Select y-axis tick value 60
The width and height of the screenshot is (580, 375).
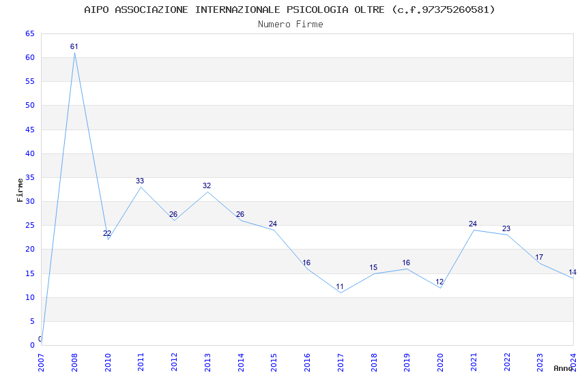tap(30, 58)
